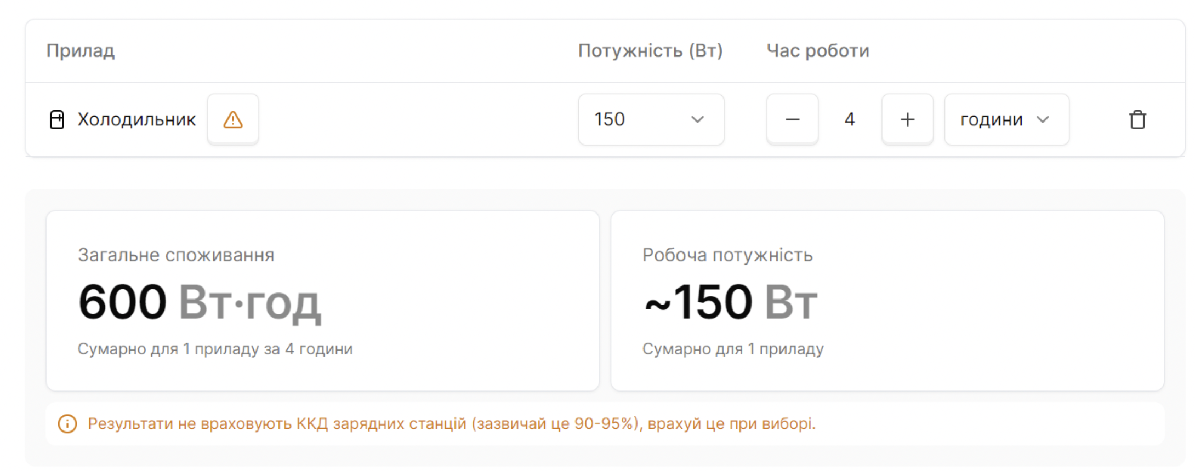Click the info icon in the ККД notice
The height and width of the screenshot is (471, 1195).
click(67, 423)
